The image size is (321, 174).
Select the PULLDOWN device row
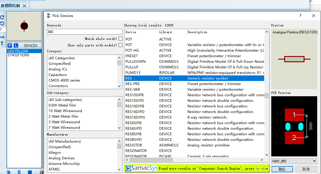click(194, 61)
